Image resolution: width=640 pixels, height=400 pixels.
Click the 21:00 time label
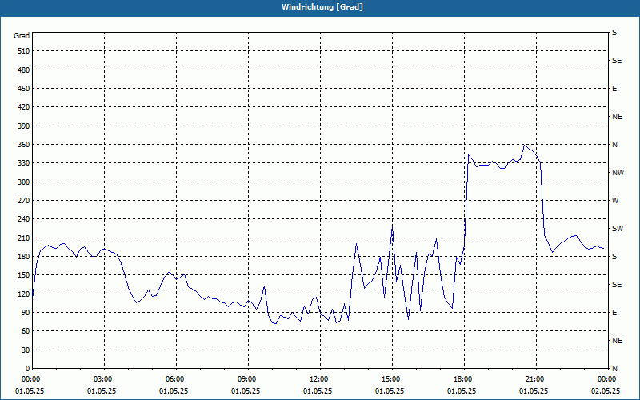pos(536,379)
